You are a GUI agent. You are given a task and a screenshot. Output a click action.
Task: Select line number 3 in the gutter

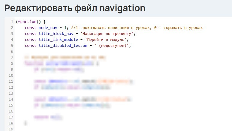[x=12, y=34]
